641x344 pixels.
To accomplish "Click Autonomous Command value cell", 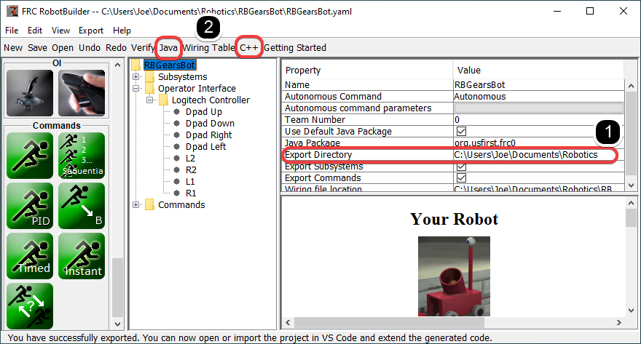I will pyautogui.click(x=539, y=96).
